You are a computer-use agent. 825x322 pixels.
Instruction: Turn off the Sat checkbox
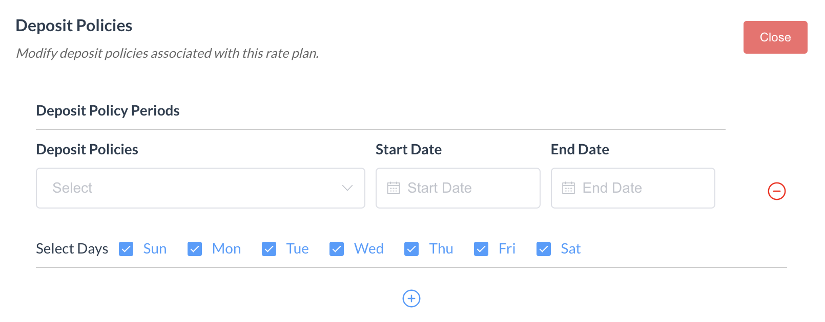click(544, 249)
